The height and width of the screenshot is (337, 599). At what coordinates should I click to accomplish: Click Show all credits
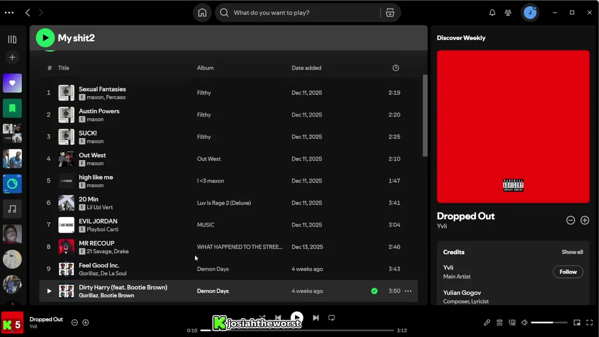pos(572,252)
